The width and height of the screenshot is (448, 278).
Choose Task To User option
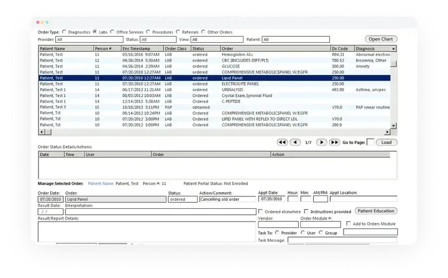[x=303, y=233]
